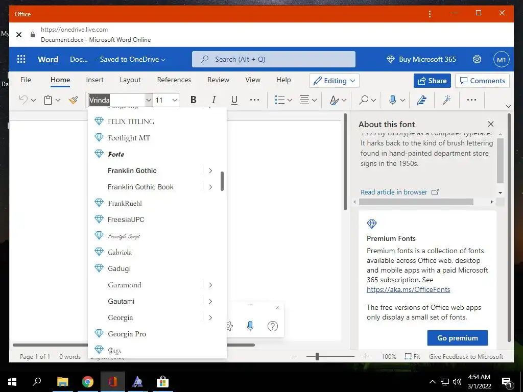Close the floating dictation toolbar
Viewport: 523px width, 392px height.
(277, 308)
